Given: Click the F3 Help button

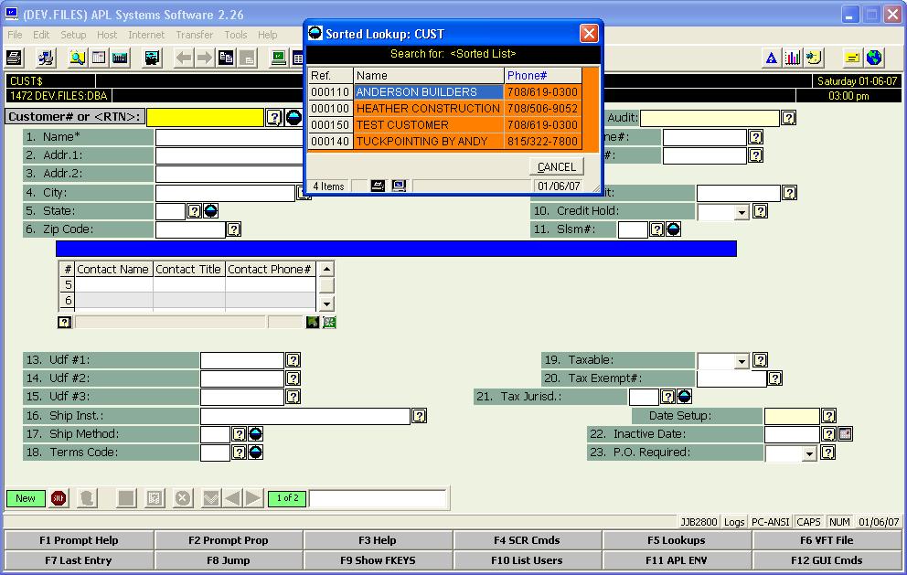Looking at the screenshot, I should pos(378,540).
